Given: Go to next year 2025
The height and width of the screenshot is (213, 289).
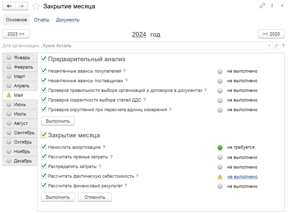Looking at the screenshot, I should click(x=271, y=34).
